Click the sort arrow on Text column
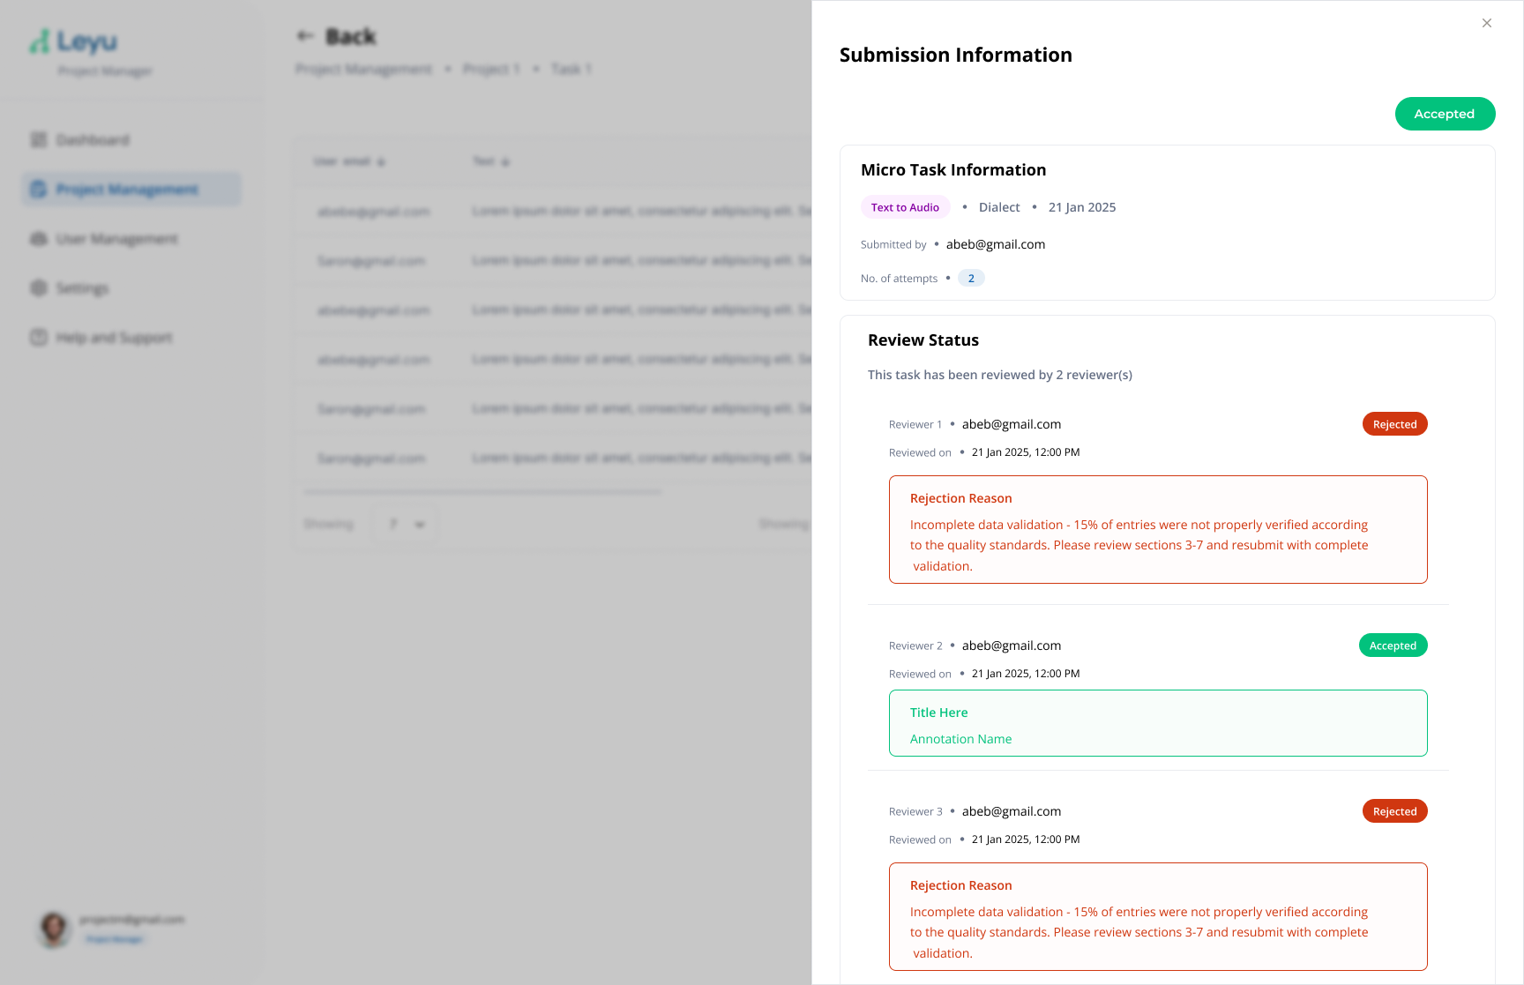 click(504, 161)
